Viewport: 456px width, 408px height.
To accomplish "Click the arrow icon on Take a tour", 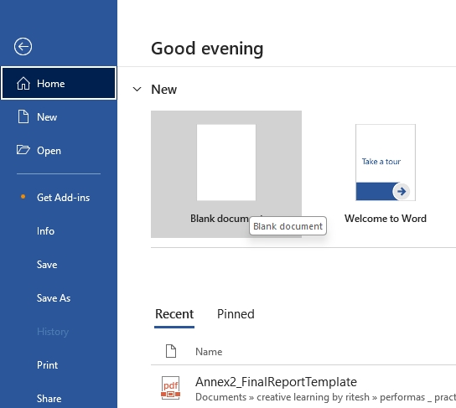I will tap(402, 191).
